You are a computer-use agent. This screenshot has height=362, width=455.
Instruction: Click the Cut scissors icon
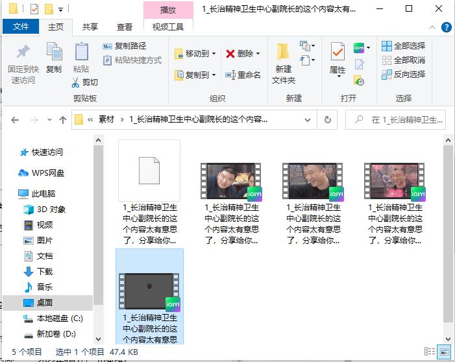(x=75, y=82)
